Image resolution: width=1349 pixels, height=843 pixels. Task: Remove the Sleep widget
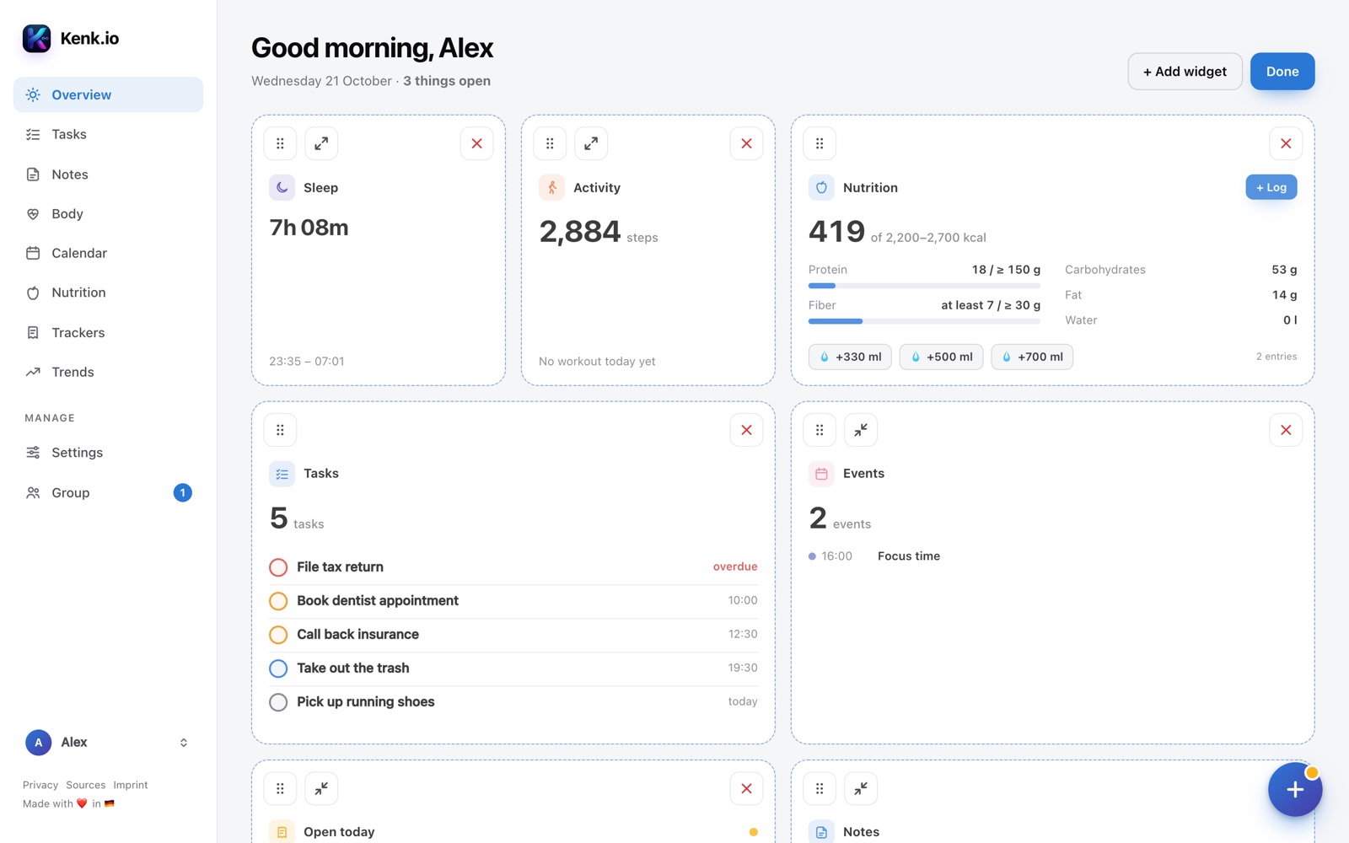click(477, 143)
